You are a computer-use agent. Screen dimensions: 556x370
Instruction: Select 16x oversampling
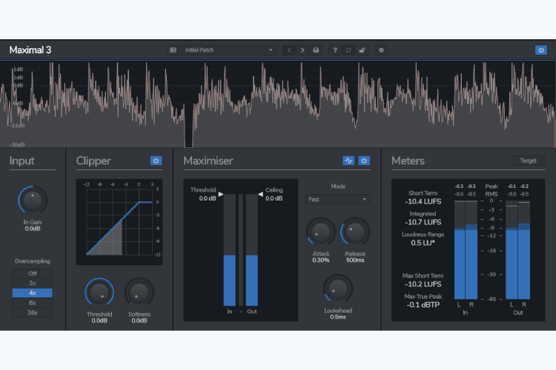click(33, 312)
